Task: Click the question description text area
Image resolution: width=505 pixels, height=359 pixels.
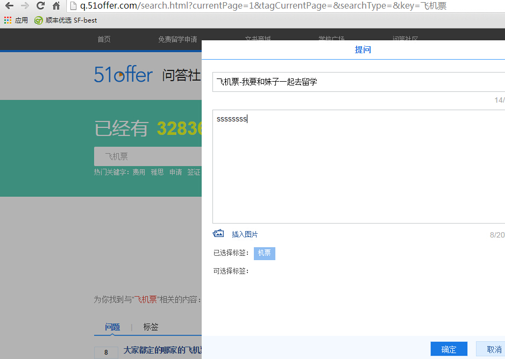Action: pyautogui.click(x=359, y=167)
